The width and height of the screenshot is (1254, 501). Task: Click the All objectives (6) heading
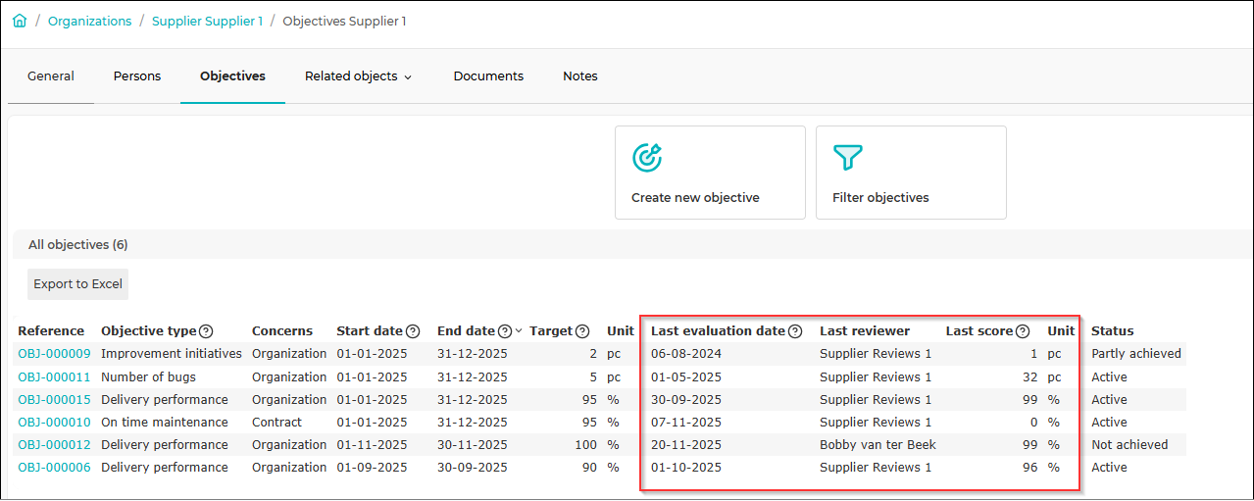click(77, 245)
